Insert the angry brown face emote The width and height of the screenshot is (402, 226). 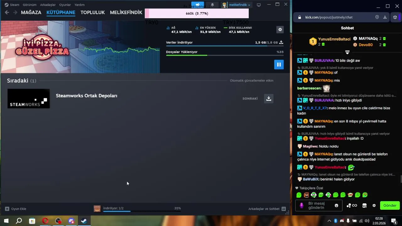[306, 195]
